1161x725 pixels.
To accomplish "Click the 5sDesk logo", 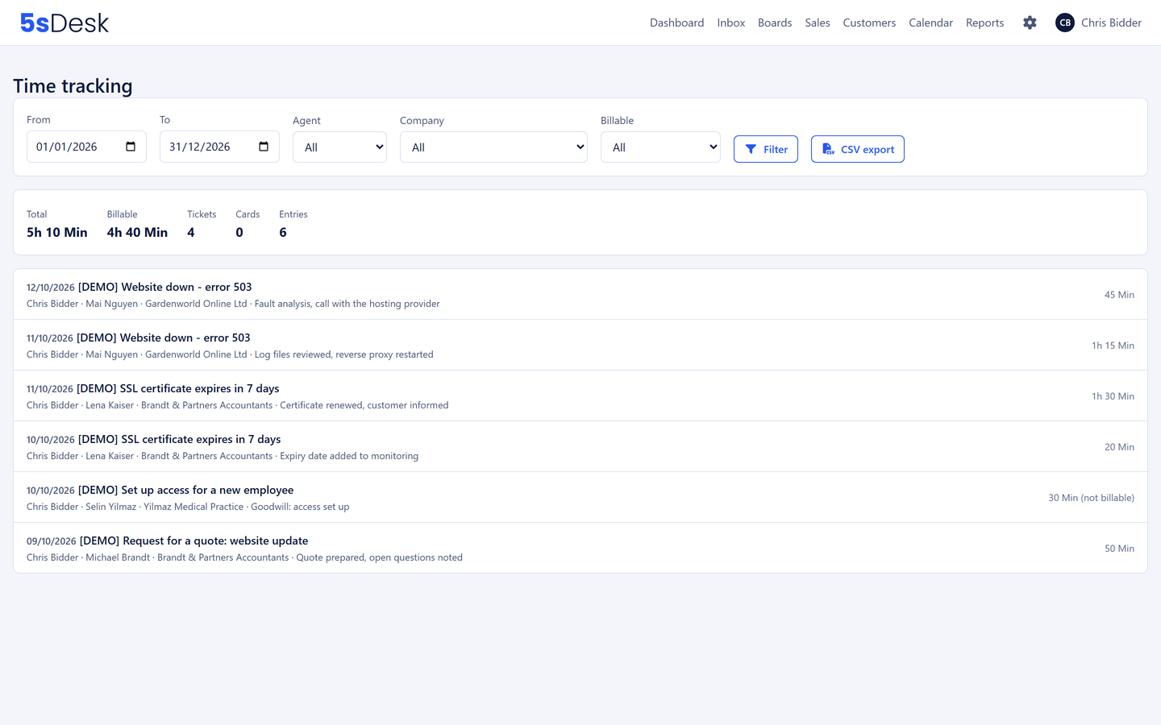I will pyautogui.click(x=64, y=23).
